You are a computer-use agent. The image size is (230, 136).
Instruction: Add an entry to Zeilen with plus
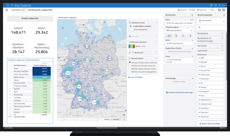pyautogui.click(x=192, y=40)
